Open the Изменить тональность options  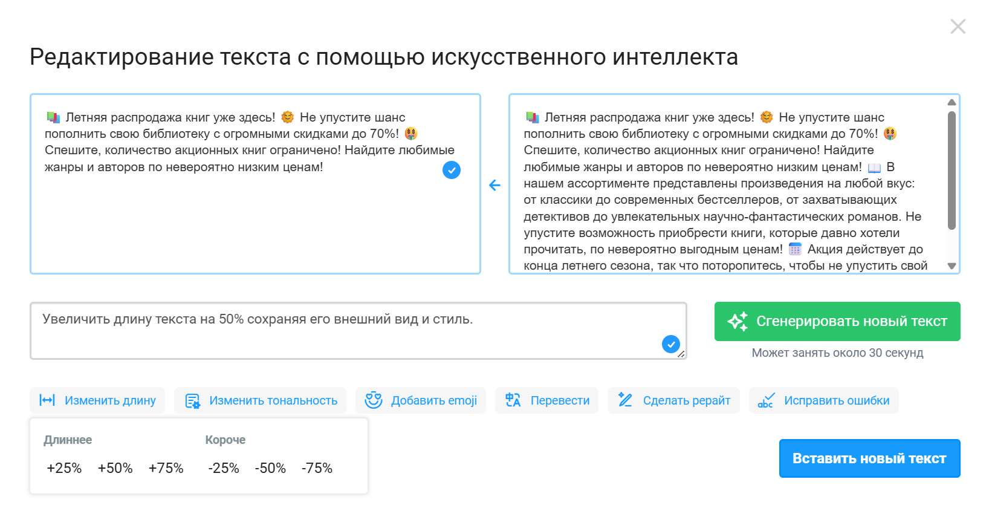point(261,400)
